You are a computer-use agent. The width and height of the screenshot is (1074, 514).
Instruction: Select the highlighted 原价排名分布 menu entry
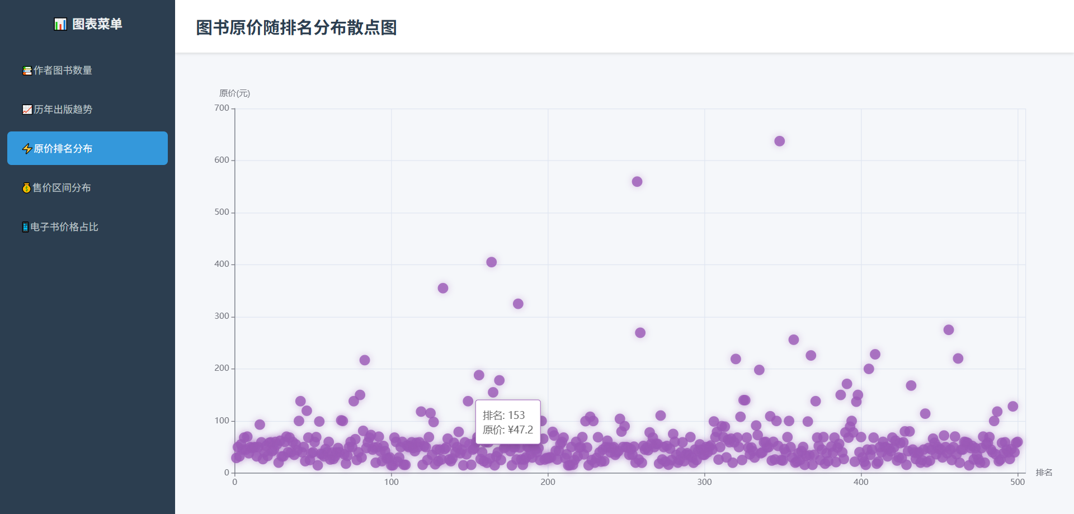pos(87,148)
